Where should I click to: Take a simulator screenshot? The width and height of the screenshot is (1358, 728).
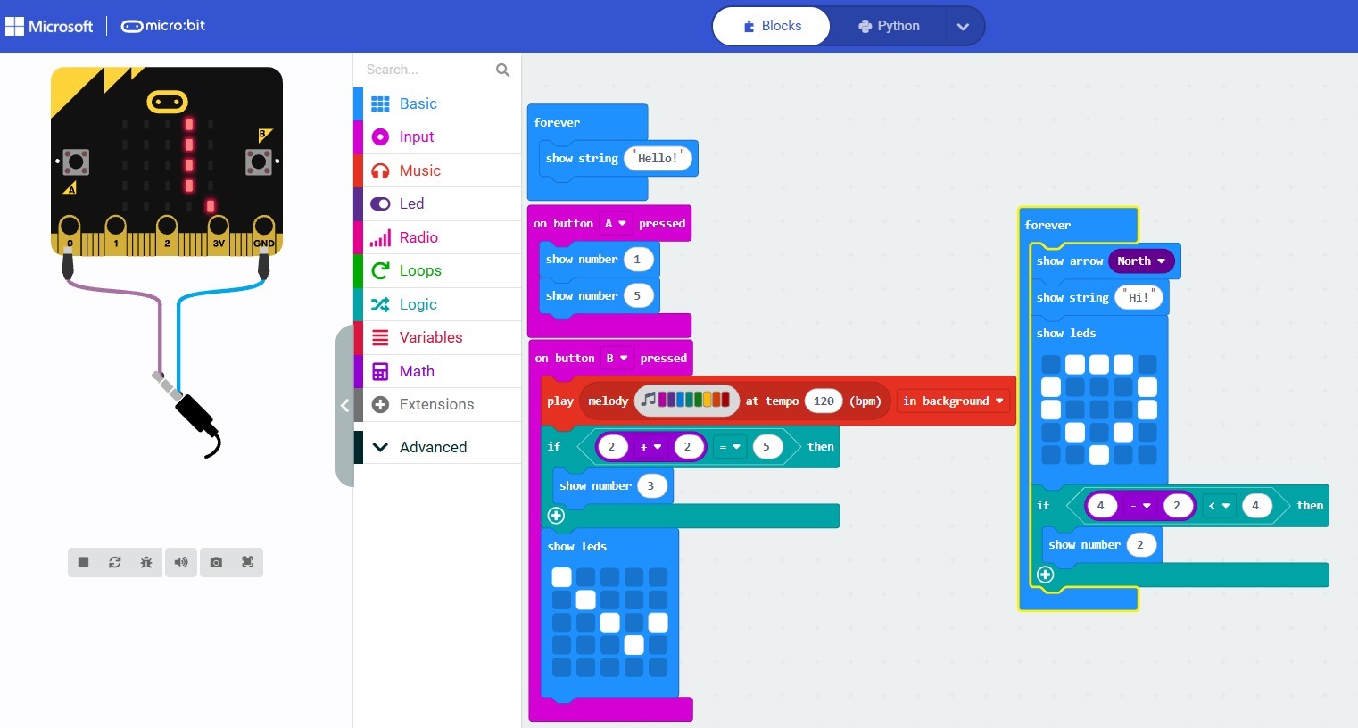[216, 562]
